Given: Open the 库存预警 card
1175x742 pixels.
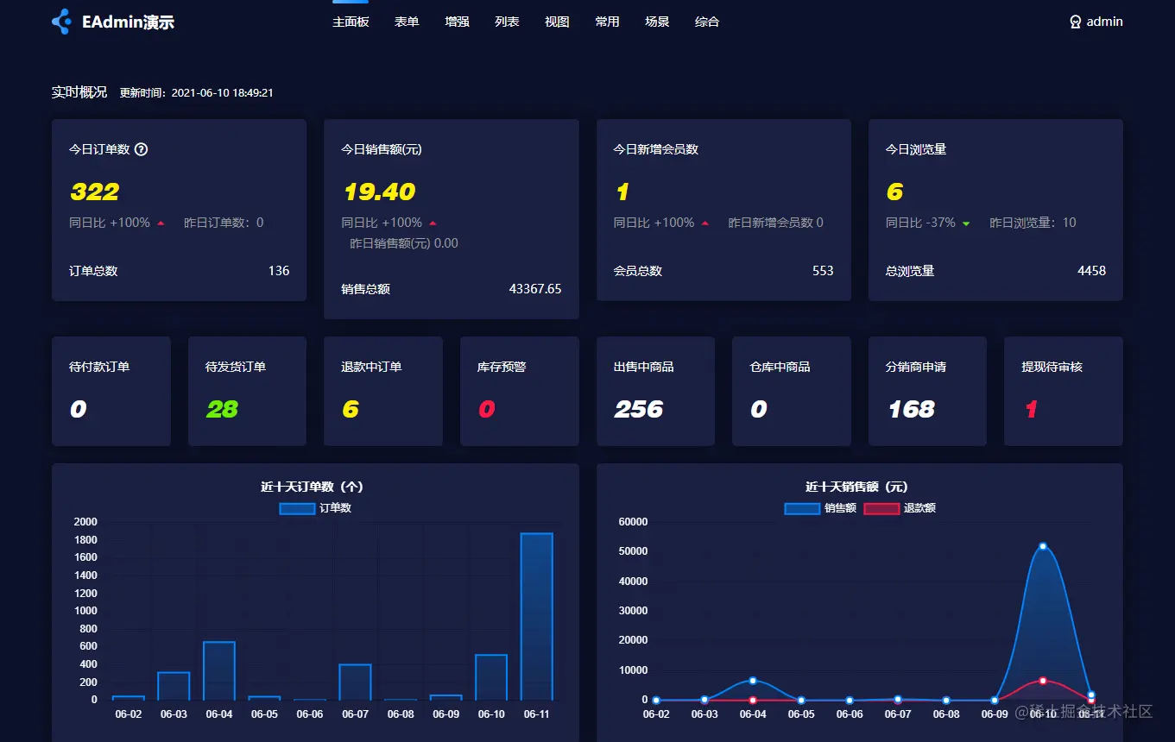Looking at the screenshot, I should pyautogui.click(x=520, y=391).
